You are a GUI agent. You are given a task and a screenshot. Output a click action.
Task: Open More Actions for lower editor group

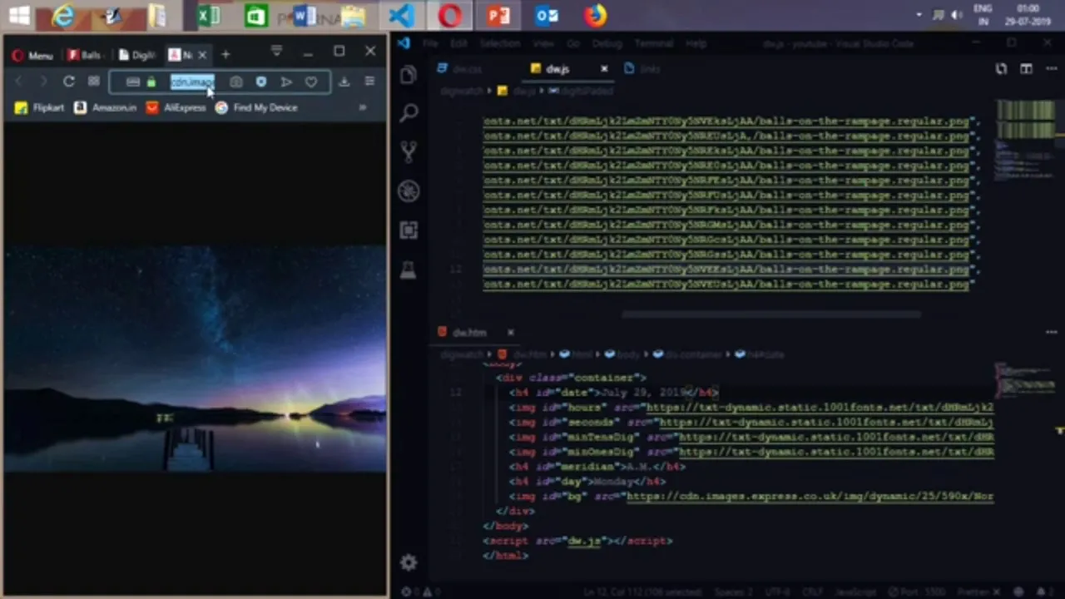1051,333
